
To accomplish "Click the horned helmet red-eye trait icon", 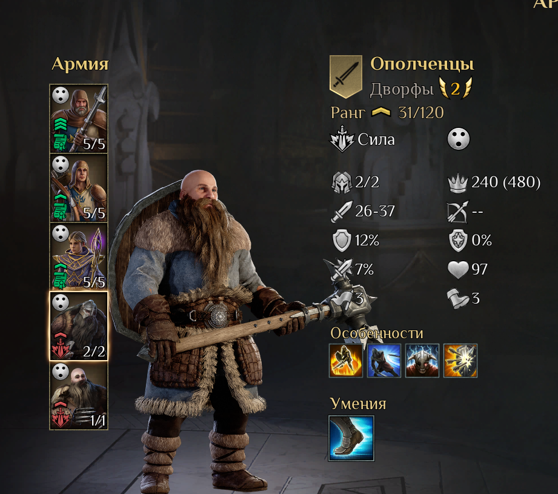I will 422,361.
